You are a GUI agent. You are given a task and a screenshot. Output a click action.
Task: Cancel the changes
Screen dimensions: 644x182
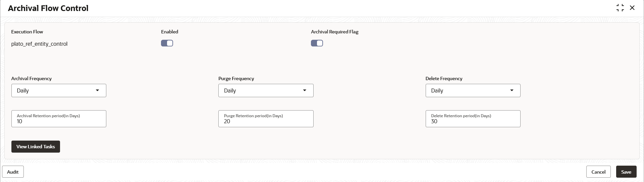click(x=598, y=172)
